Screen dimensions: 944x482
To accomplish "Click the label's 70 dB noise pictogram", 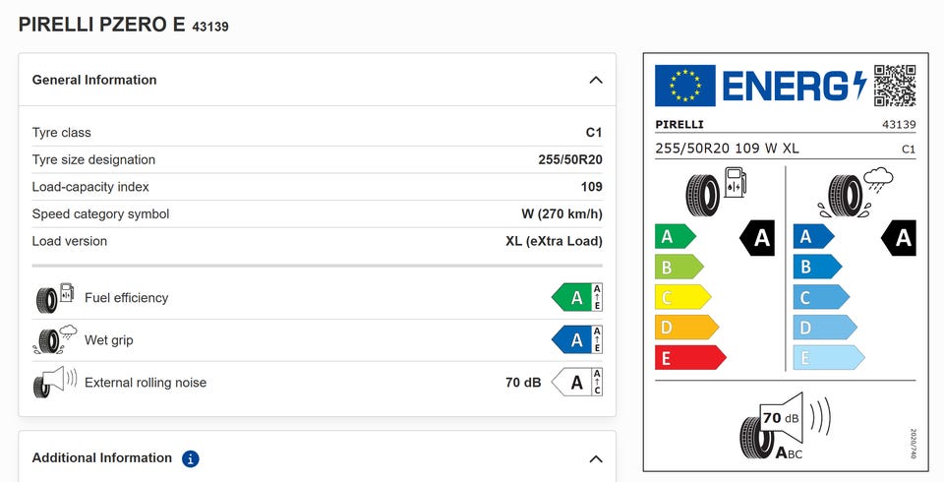I will 785,427.
